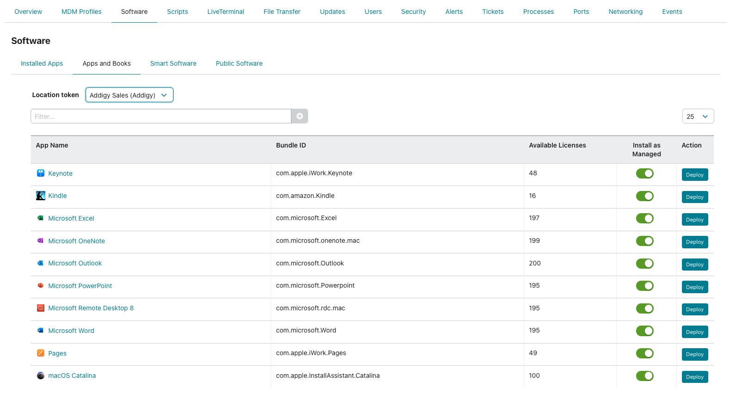
Task: Open the Smart Software sub-tab
Action: (173, 63)
